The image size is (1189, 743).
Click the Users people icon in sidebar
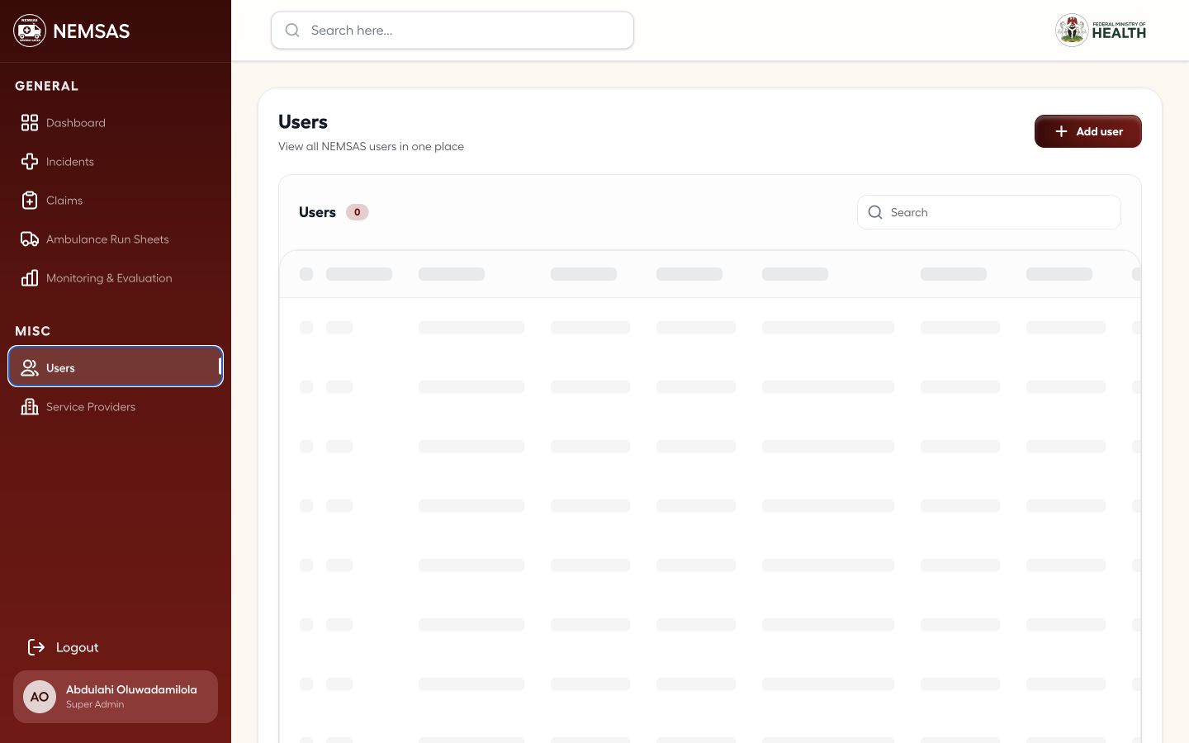[30, 368]
